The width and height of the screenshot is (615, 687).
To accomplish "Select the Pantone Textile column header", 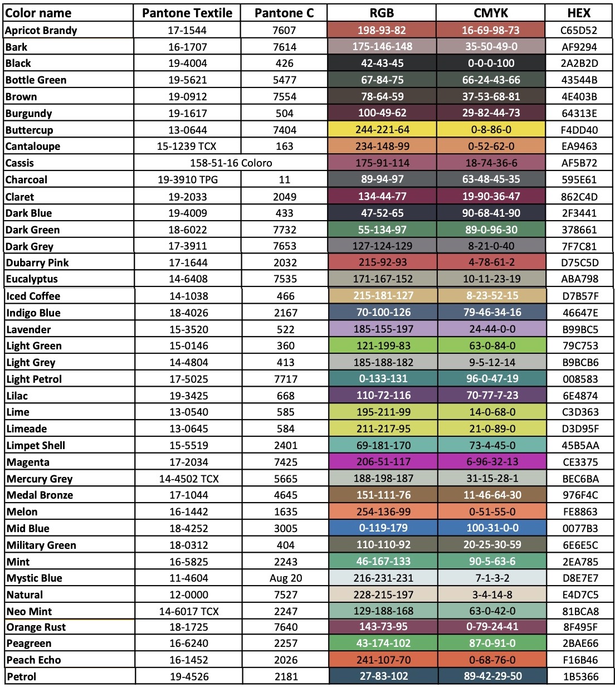I will coord(187,13).
